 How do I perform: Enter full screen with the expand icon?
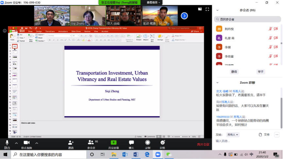(207, 9)
